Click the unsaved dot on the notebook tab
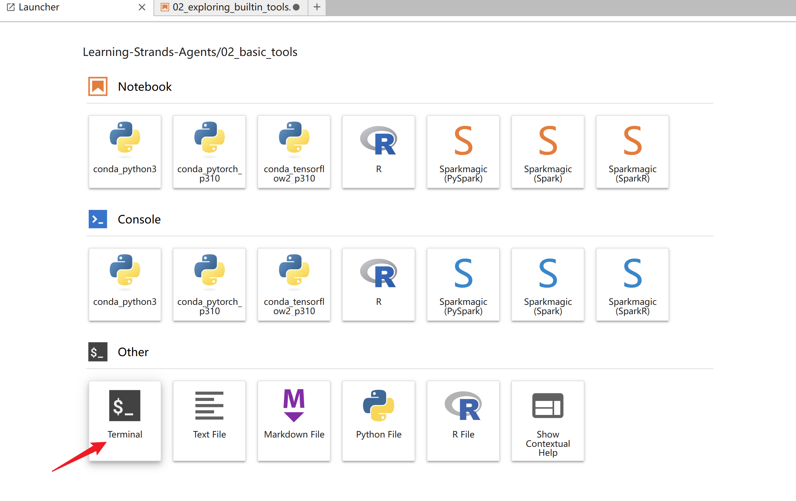 click(296, 7)
